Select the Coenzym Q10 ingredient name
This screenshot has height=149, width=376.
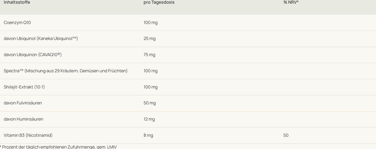(17, 23)
